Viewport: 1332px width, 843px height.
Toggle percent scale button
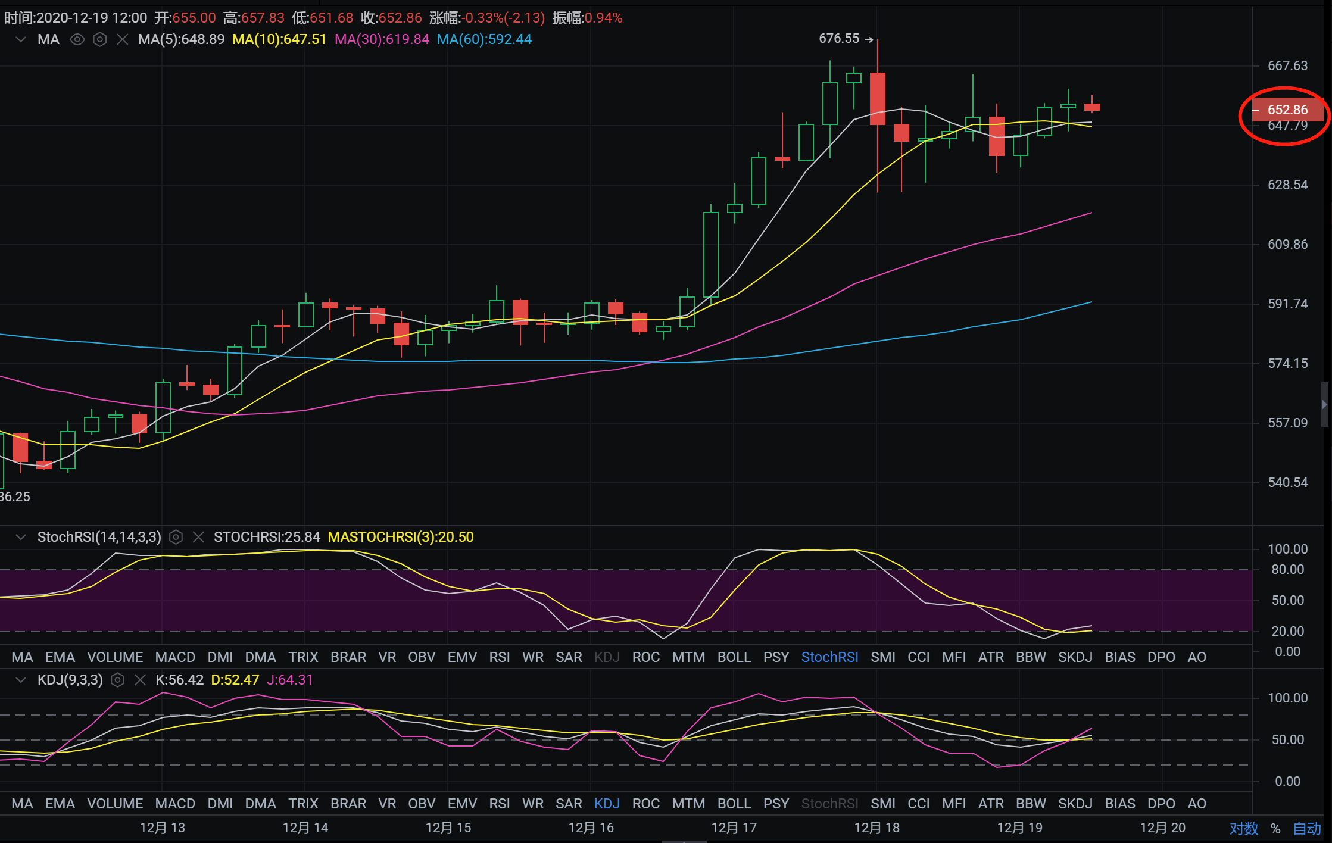click(x=1275, y=828)
